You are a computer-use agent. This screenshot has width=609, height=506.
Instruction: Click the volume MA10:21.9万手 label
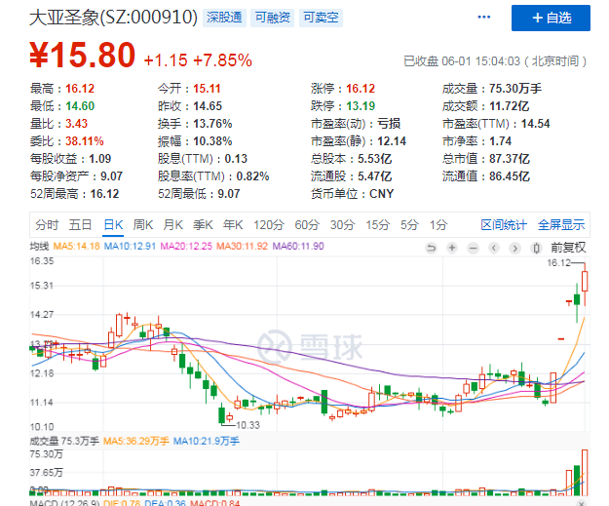coord(207,441)
